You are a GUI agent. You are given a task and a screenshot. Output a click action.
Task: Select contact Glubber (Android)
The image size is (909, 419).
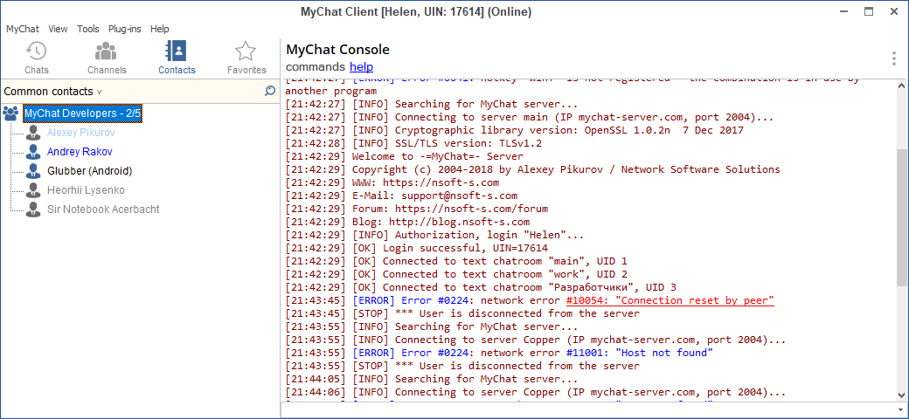tap(90, 171)
